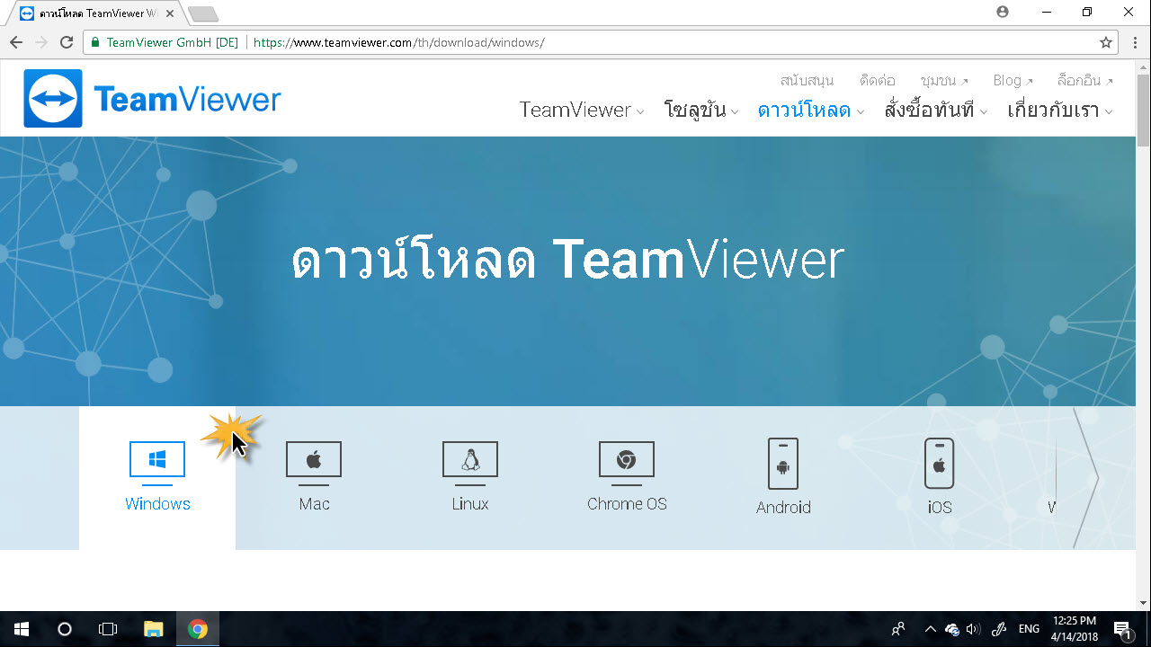Image resolution: width=1151 pixels, height=647 pixels.
Task: Open the Blog link
Action: (1013, 80)
